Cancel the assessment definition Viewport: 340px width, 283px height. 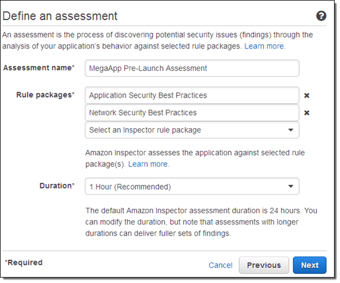coord(220,265)
